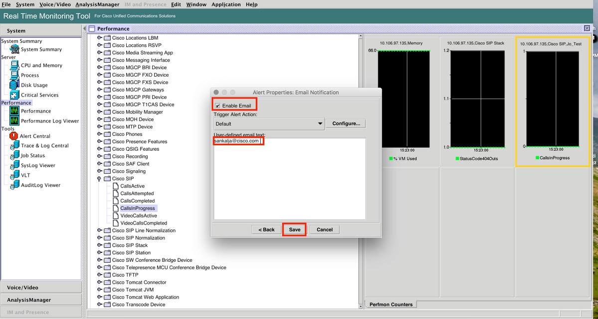Select the CallsActive counter file icon
The height and width of the screenshot is (319, 598).
(116, 186)
